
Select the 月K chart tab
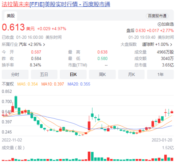[x=131, y=75]
